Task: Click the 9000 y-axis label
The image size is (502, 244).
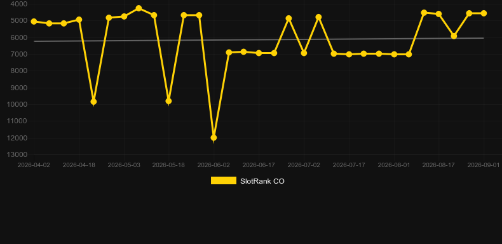Action: [x=19, y=88]
